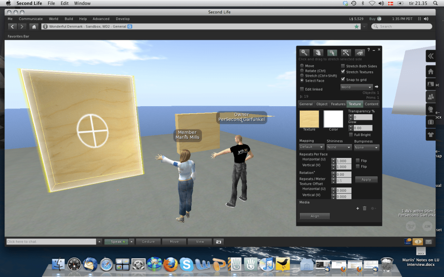Click the Home button in navigation bar
Viewport: 444px width, 277px height.
(x=34, y=27)
